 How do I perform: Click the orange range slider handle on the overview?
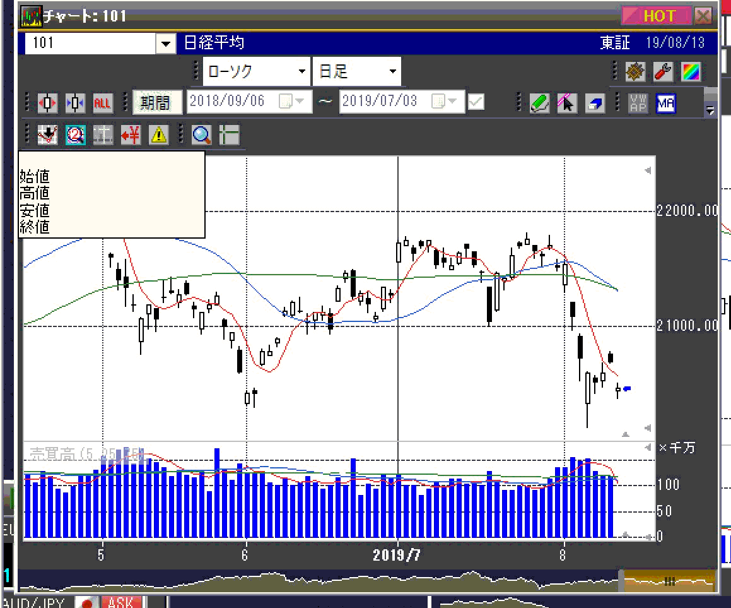tap(669, 581)
